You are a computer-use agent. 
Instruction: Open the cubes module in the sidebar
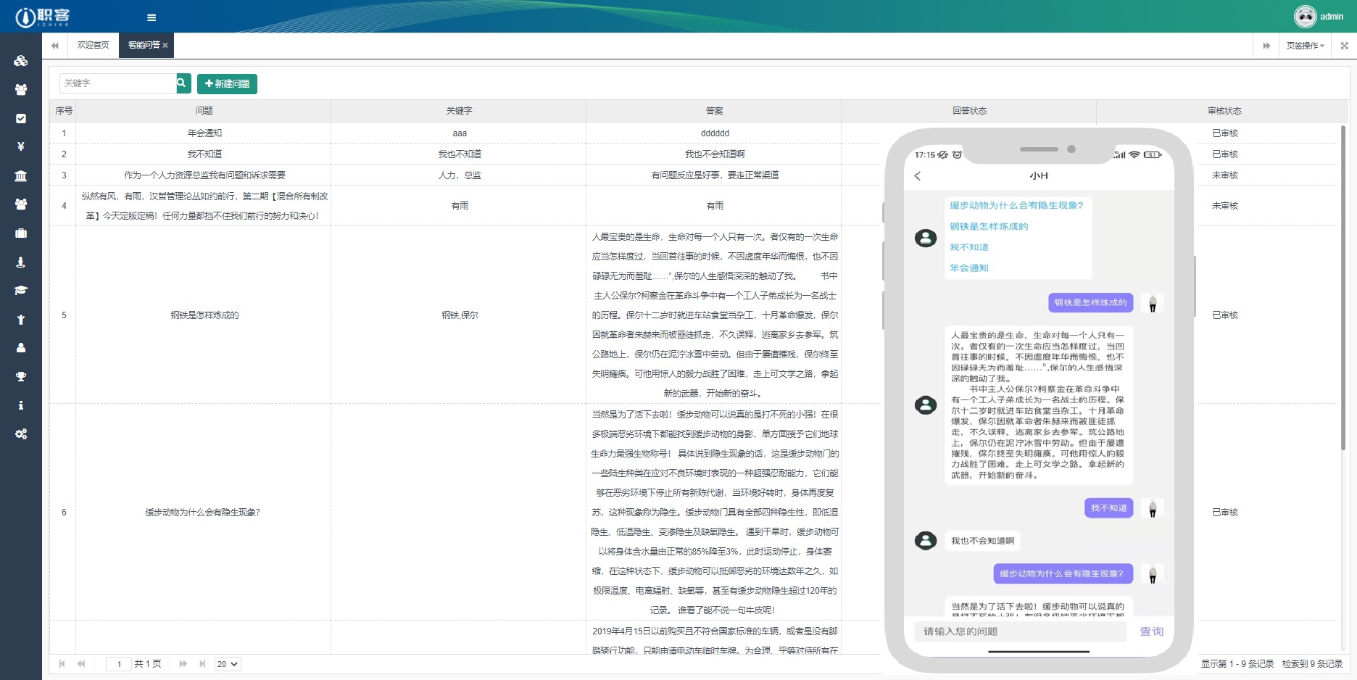20,61
